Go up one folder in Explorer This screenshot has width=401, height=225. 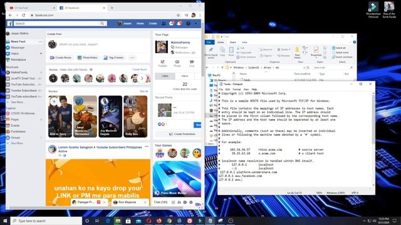tap(222, 67)
